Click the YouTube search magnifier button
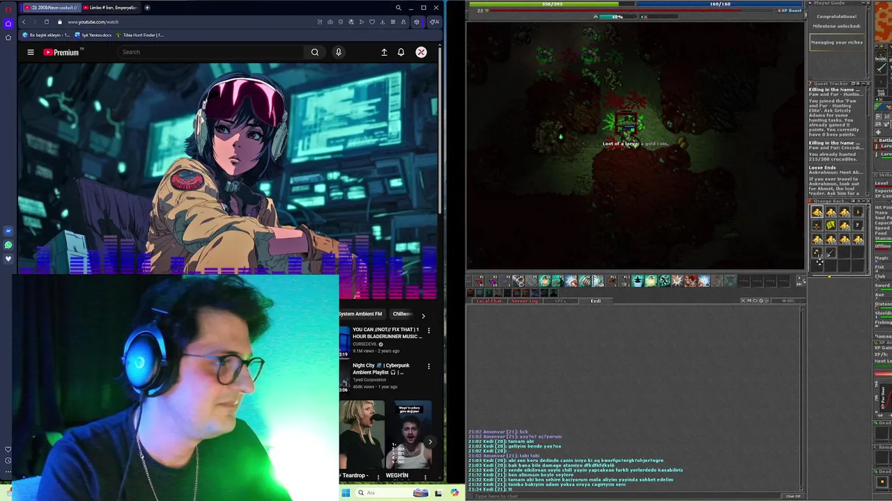The image size is (892, 501). [x=315, y=52]
